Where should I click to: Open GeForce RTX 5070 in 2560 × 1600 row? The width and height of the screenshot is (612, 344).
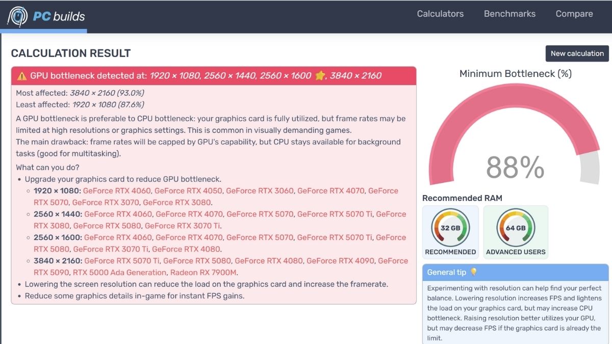(260, 237)
